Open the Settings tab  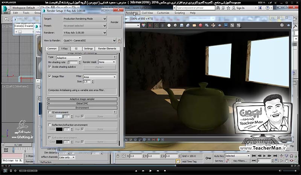click(x=88, y=49)
